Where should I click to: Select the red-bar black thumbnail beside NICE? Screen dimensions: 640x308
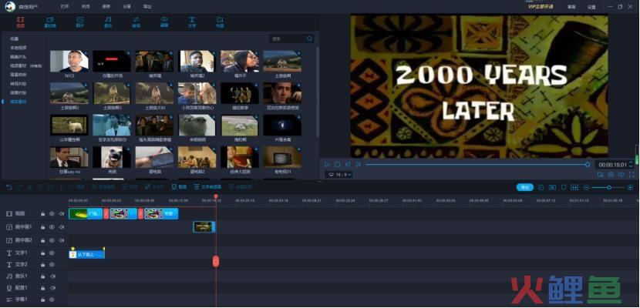click(112, 61)
